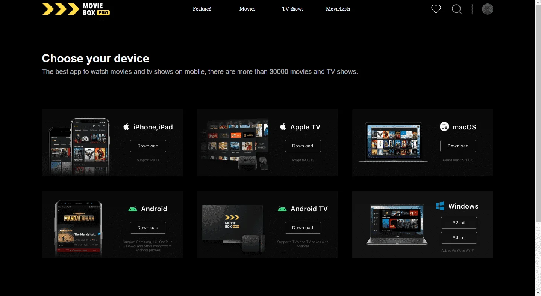Click the page vertical scrollbar

tap(538, 114)
